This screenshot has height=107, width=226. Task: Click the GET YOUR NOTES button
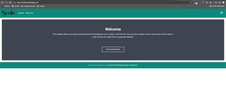(113, 49)
